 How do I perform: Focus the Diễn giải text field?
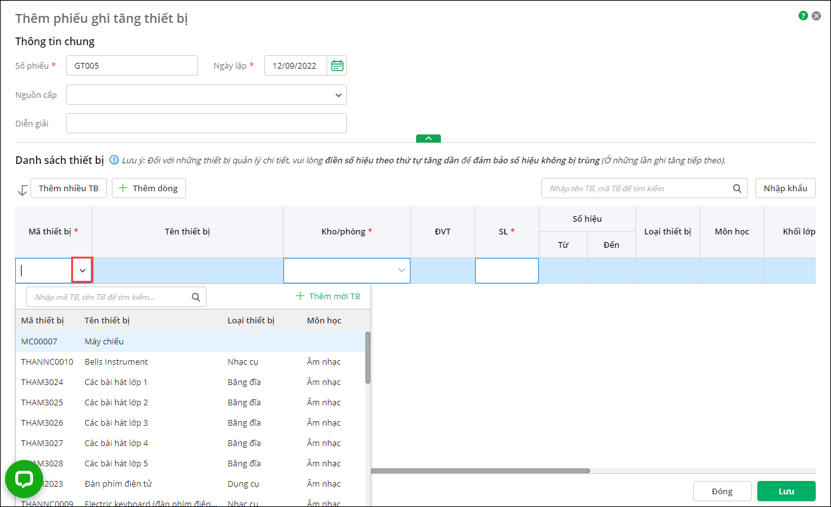206,123
